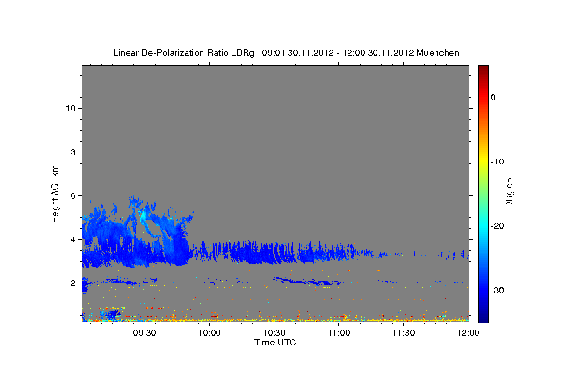The height and width of the screenshot is (387, 580).
Task: Click the height tick label 6
Action: click(72, 195)
